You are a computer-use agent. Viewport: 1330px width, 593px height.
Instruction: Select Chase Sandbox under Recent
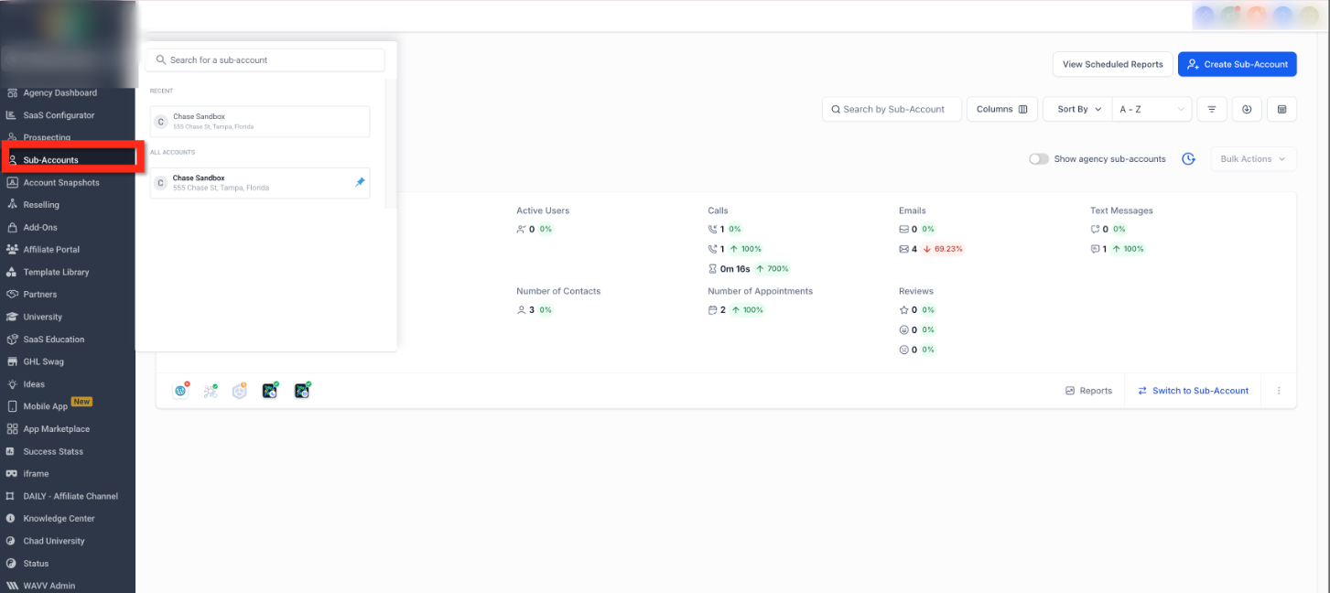tap(260, 122)
